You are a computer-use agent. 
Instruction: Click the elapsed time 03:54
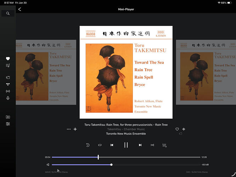[47, 157]
